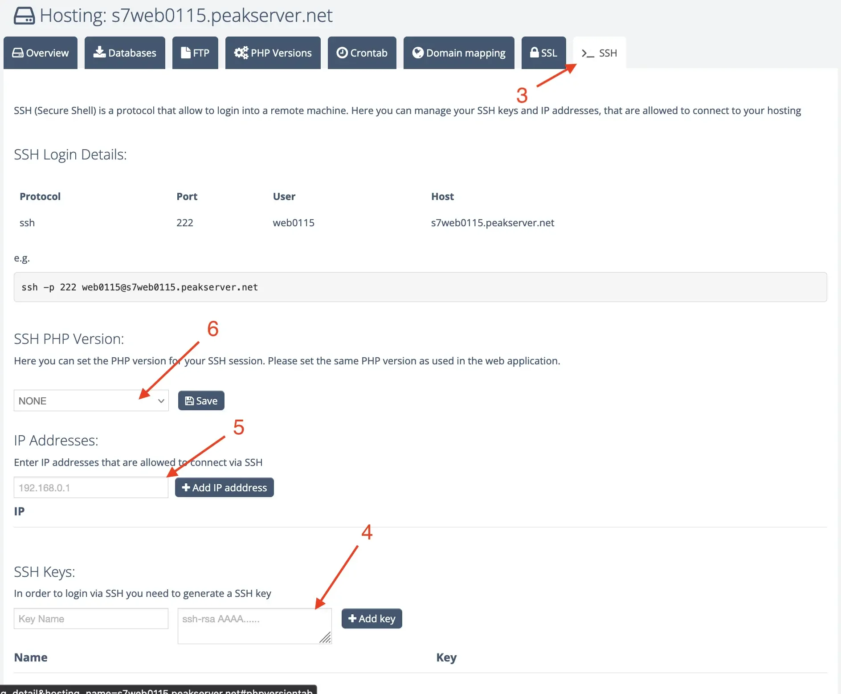This screenshot has width=841, height=694.
Task: Click the globe icon on Domain mapping tab
Action: [418, 53]
